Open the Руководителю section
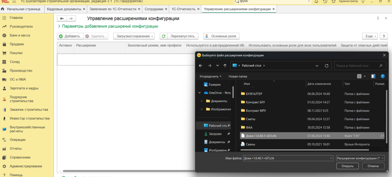392x177 pixels. 21,27
